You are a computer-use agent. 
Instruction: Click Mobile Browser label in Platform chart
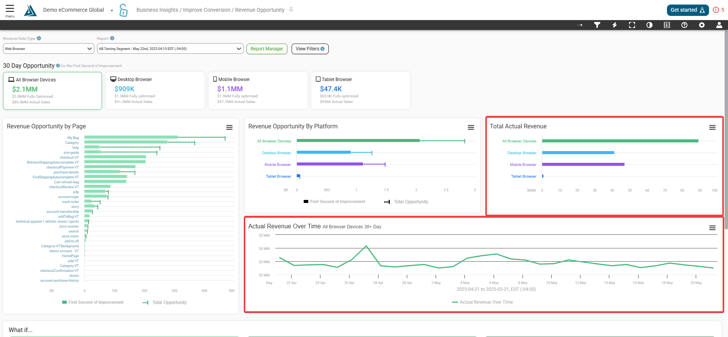pyautogui.click(x=278, y=165)
